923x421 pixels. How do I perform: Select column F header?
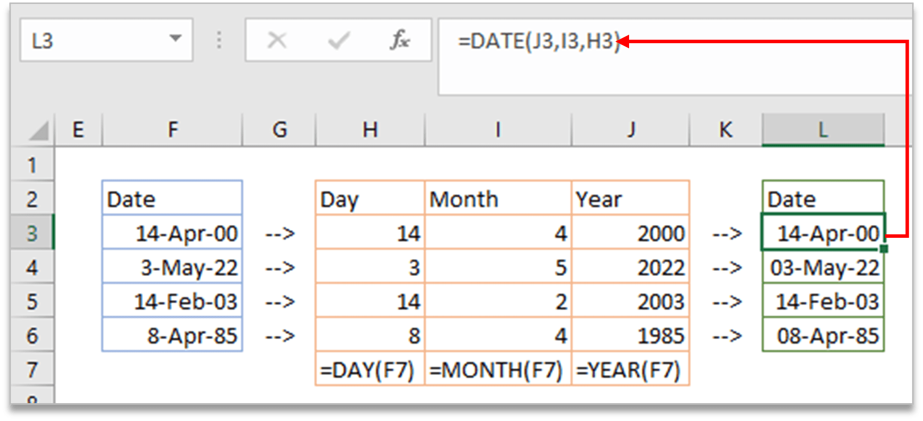pyautogui.click(x=172, y=130)
